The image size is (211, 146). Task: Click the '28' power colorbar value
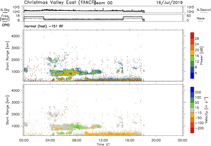(197, 38)
